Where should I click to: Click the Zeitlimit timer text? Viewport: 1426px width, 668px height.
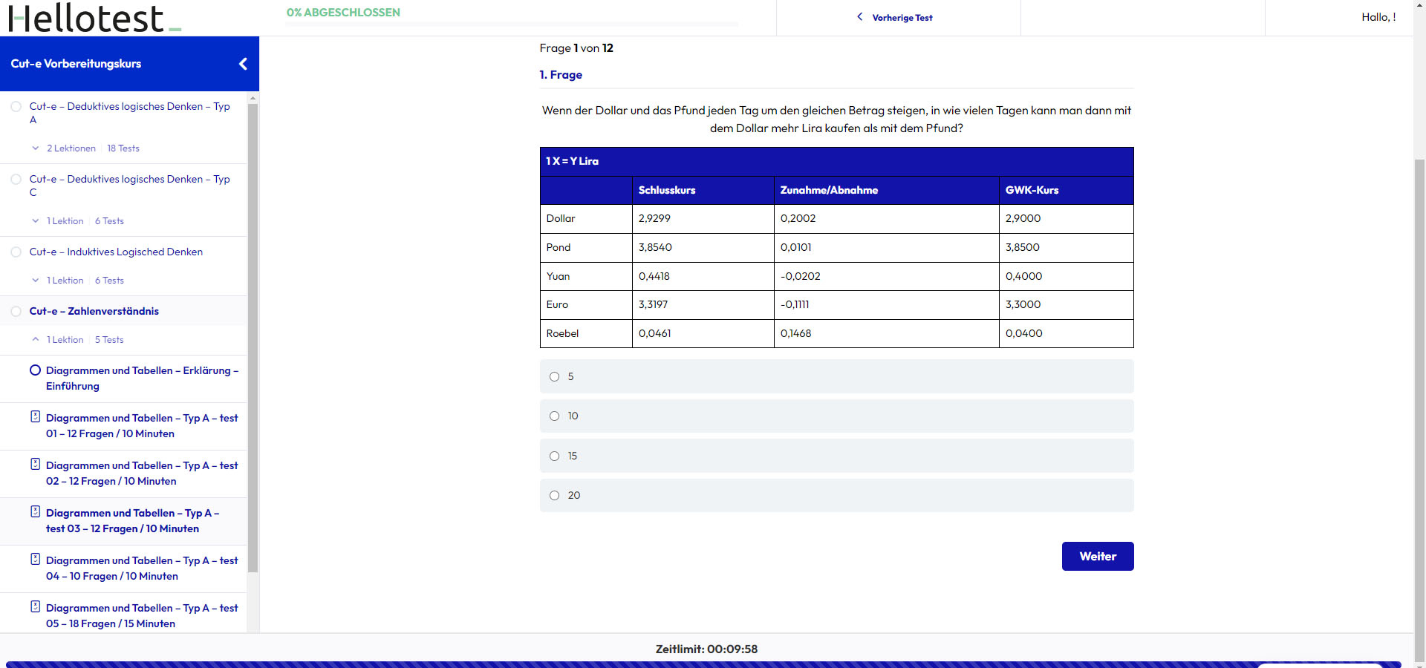tap(706, 649)
